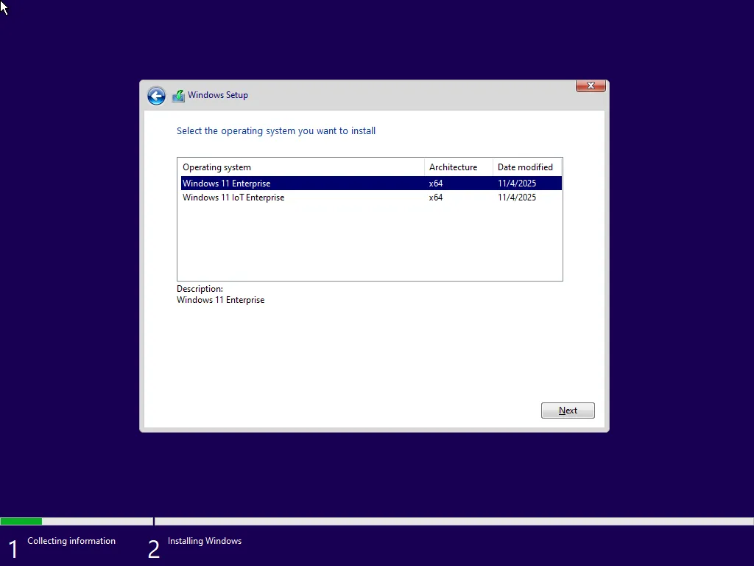This screenshot has width=754, height=566.
Task: Sort by the Date modified column header
Action: tap(526, 167)
